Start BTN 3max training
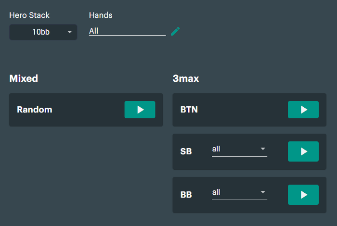The image size is (337, 226). point(303,110)
